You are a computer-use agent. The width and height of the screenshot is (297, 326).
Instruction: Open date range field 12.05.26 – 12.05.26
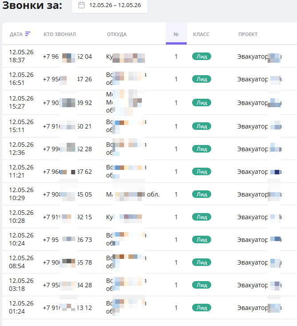[x=109, y=5]
